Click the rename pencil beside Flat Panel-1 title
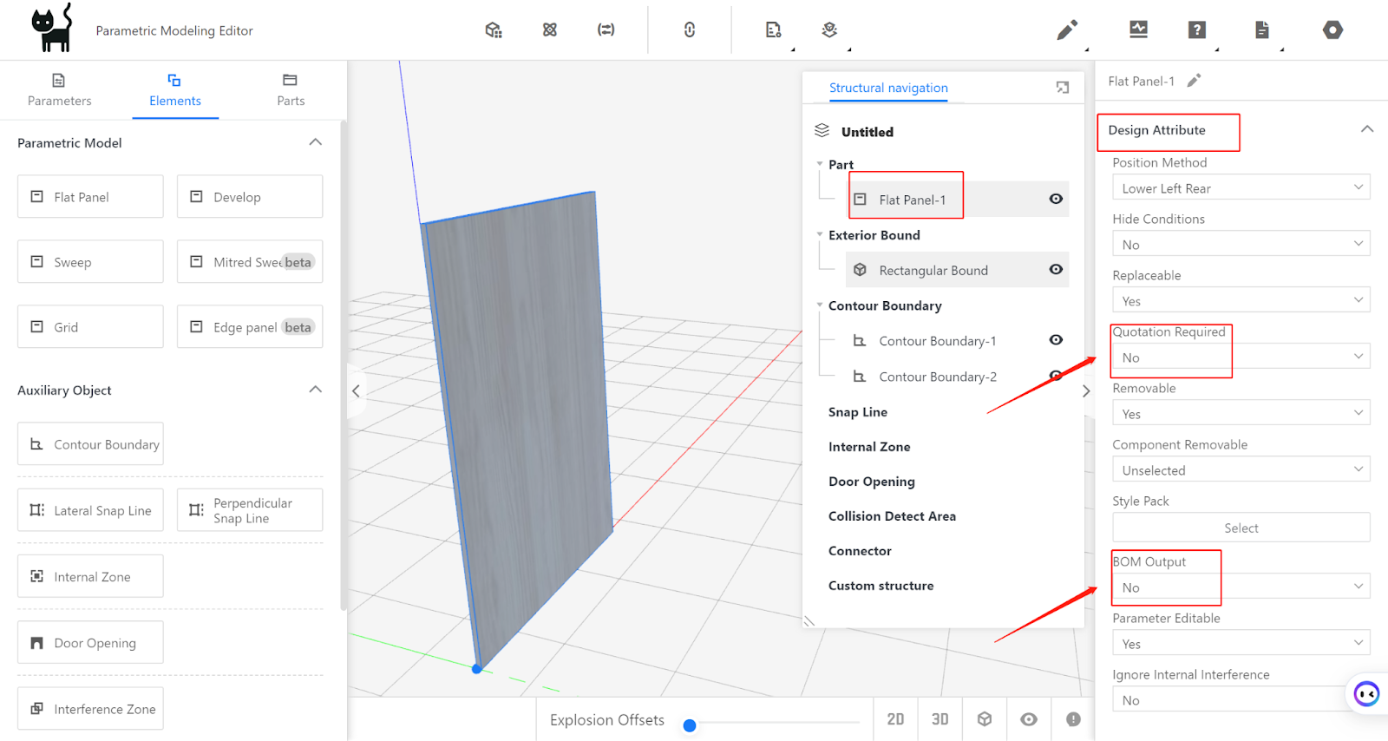 point(1195,81)
